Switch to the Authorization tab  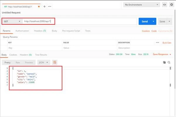22,31
